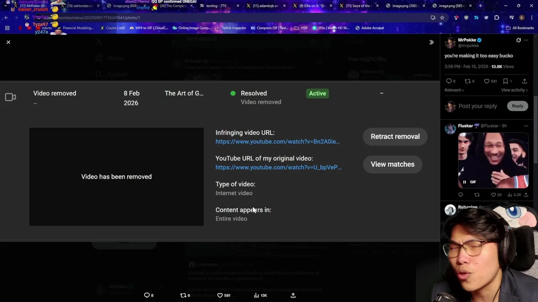Switch to the Elfie on X tab

(x=311, y=6)
